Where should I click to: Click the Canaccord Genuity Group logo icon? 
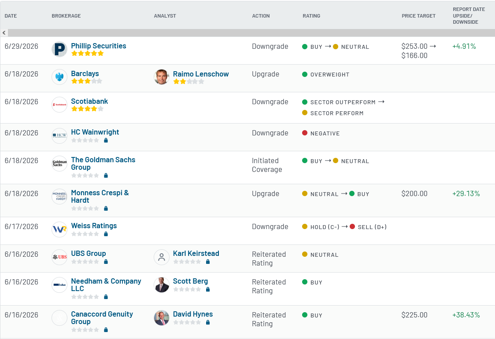point(59,318)
